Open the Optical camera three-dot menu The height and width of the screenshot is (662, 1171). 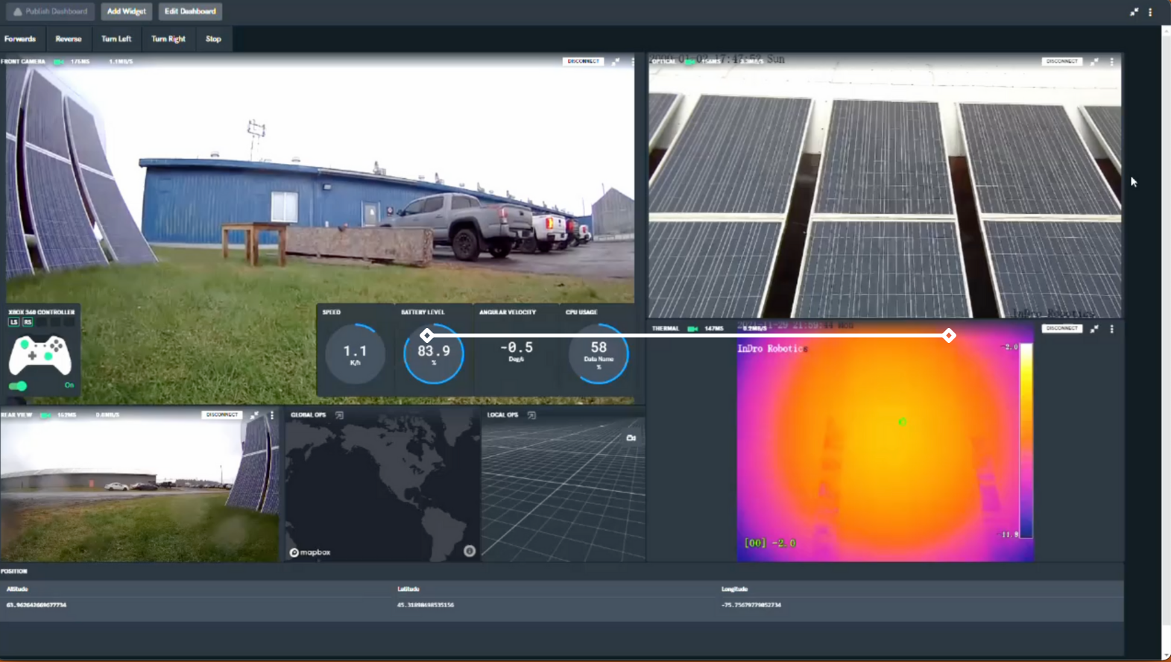[x=1111, y=62]
